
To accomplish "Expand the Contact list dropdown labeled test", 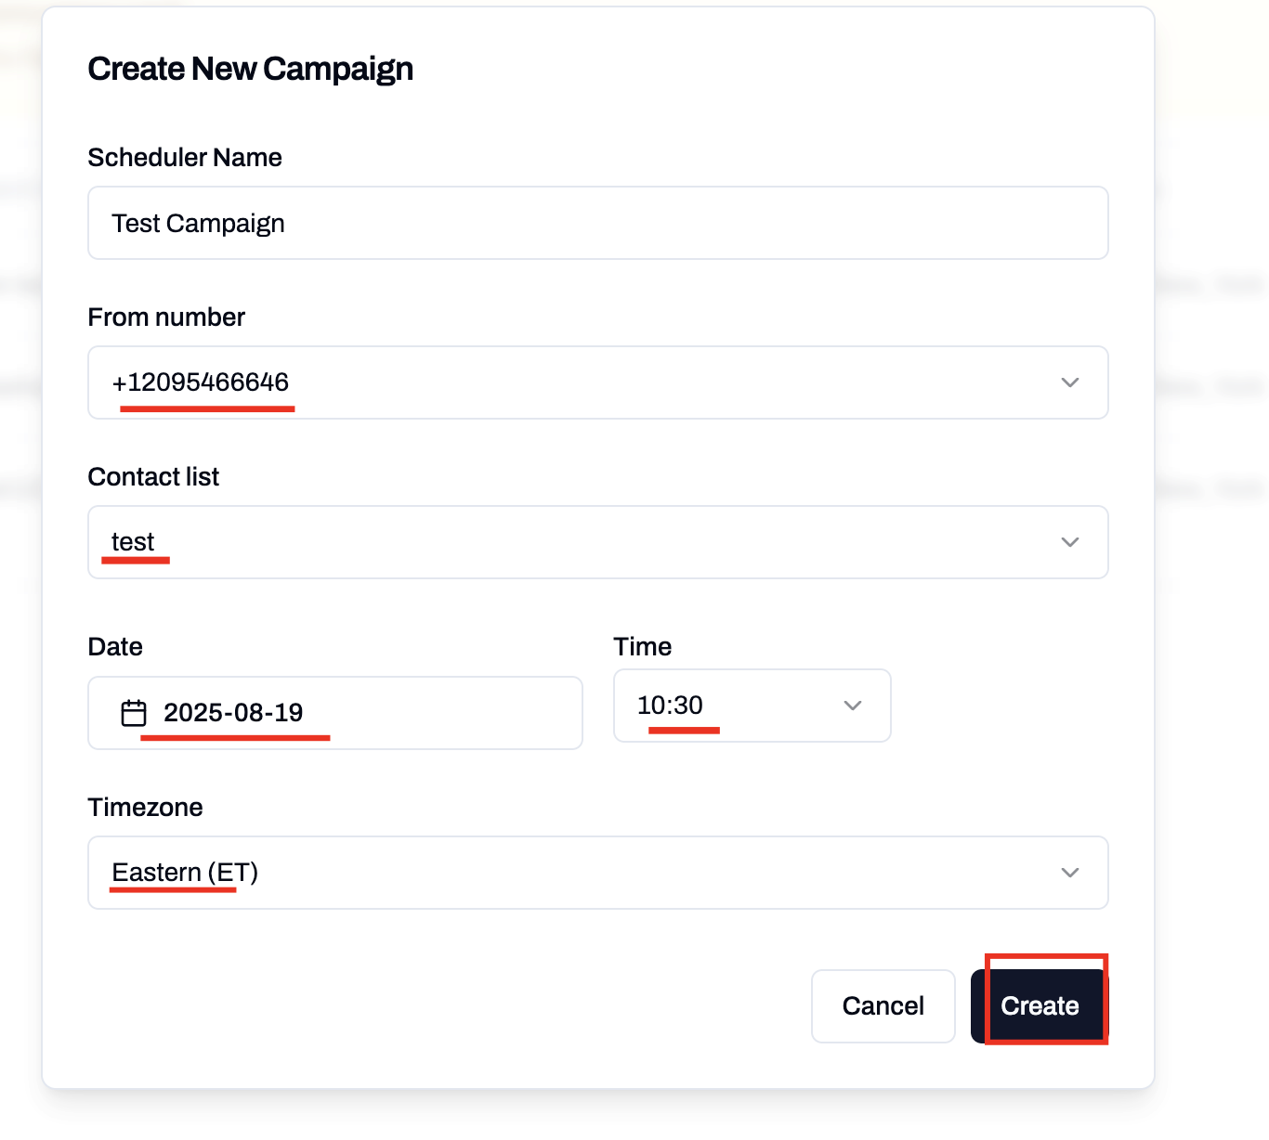I will 597,542.
